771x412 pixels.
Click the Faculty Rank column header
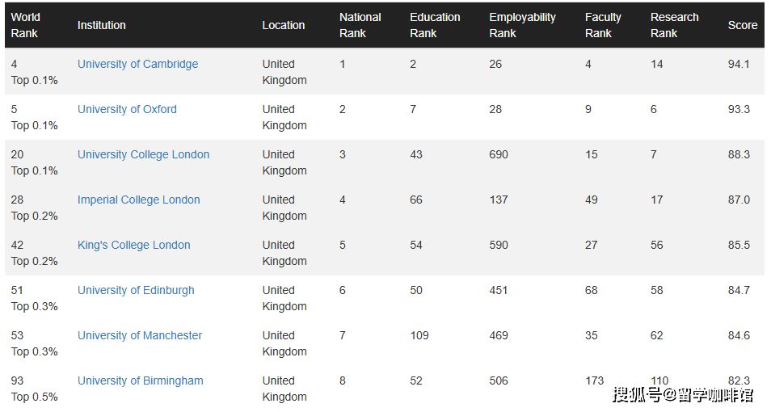[x=603, y=25]
